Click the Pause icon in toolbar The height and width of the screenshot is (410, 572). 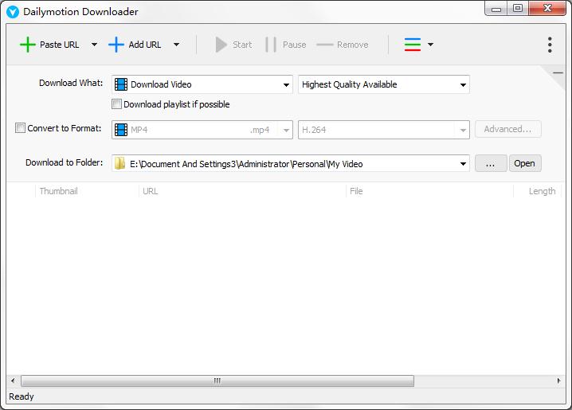[271, 45]
